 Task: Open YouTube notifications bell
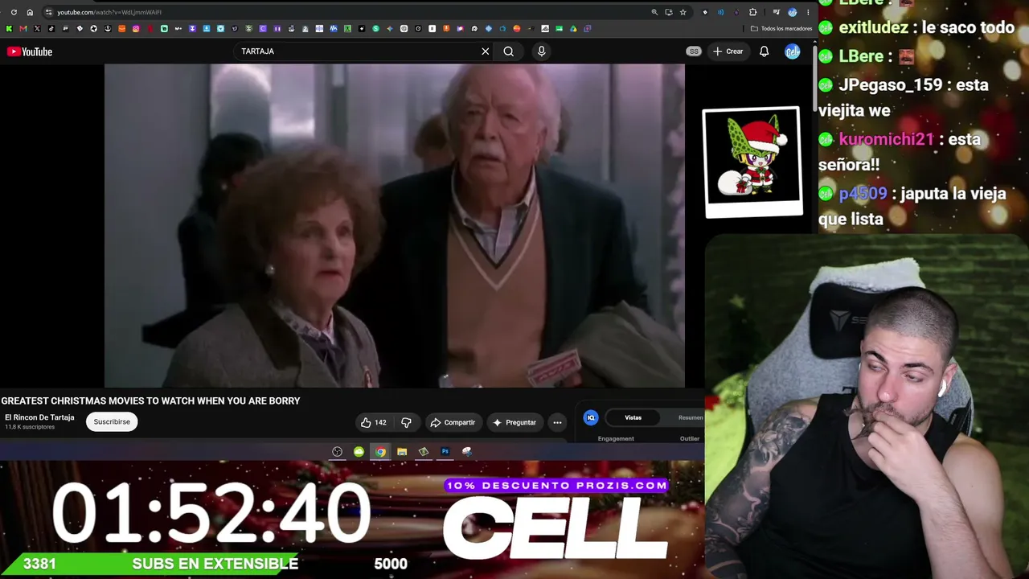coord(764,51)
